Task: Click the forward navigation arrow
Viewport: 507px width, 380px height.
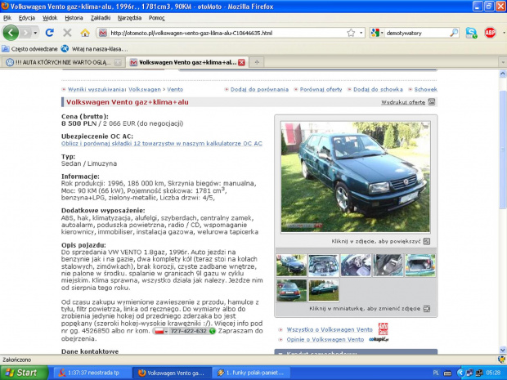Action: coord(26,33)
